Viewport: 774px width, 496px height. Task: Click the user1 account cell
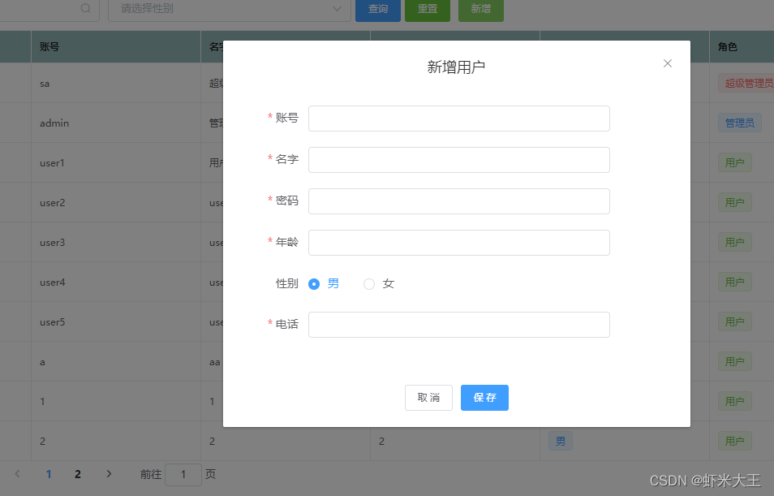click(116, 163)
